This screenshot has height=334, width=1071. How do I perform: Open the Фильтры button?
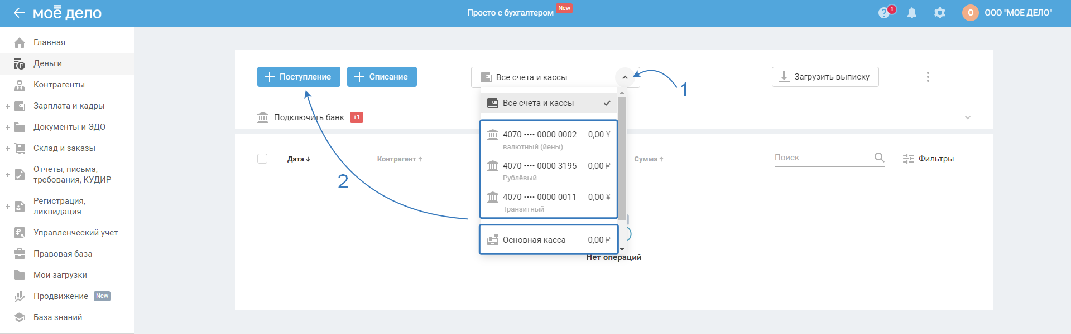[928, 159]
